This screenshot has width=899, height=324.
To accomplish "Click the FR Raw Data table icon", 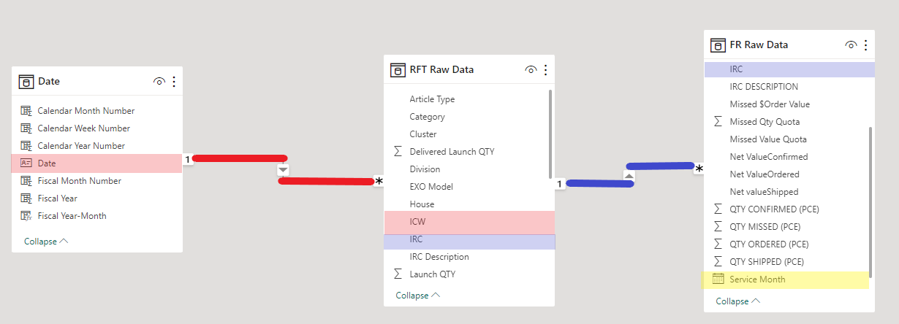I will tap(718, 45).
